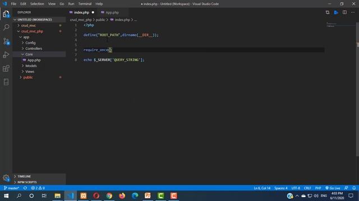Open errors and warnings count
This screenshot has width=359, height=201.
click(38, 188)
